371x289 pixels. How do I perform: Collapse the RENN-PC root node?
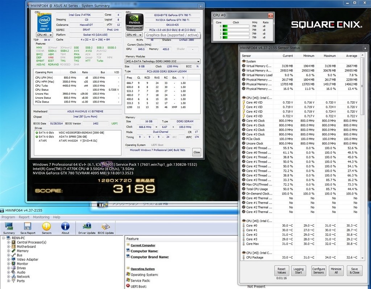3,238
